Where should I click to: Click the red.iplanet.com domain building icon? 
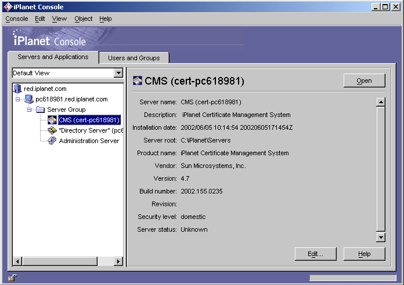coord(17,89)
